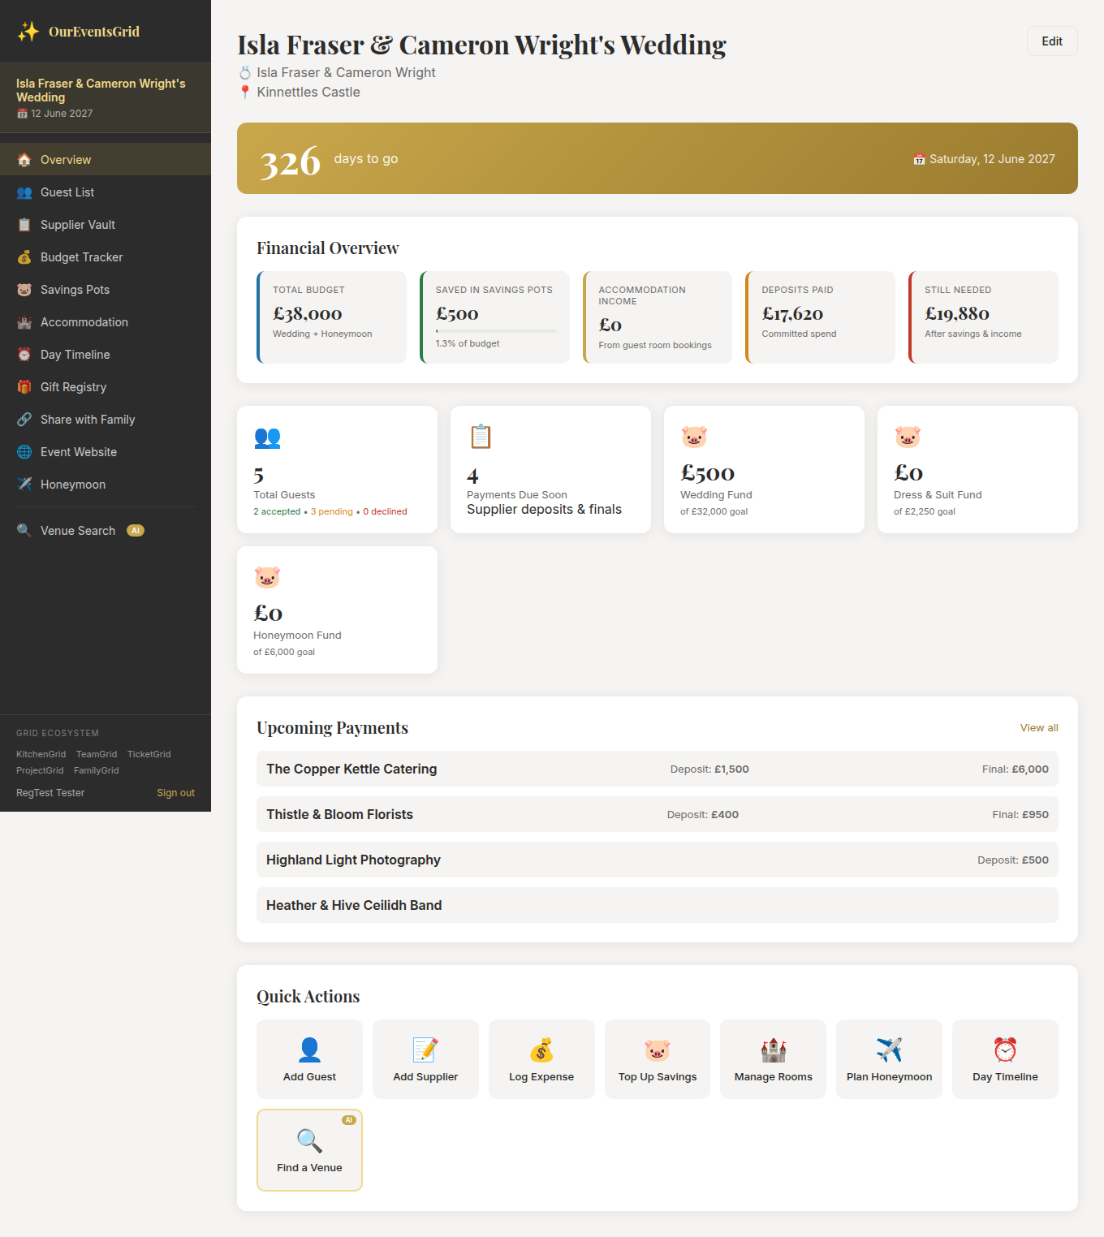
Task: Open The Copper Kettle Catering payment row
Action: (x=658, y=769)
